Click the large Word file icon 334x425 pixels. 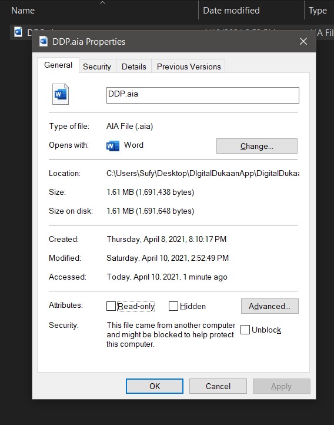coord(61,94)
